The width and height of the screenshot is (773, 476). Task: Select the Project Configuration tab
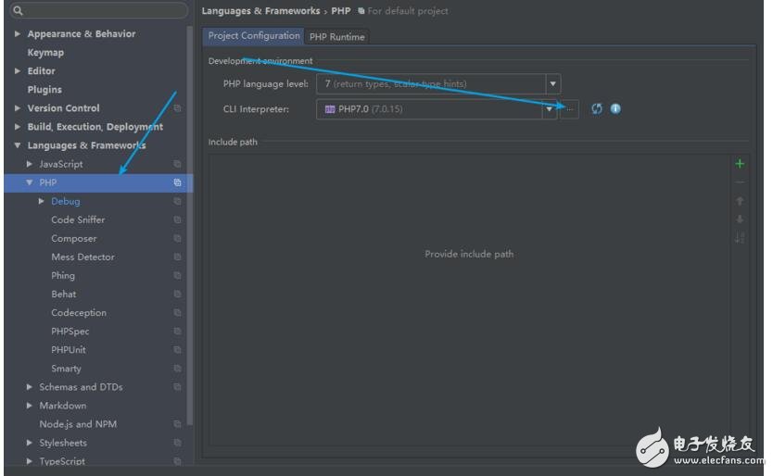(x=254, y=36)
